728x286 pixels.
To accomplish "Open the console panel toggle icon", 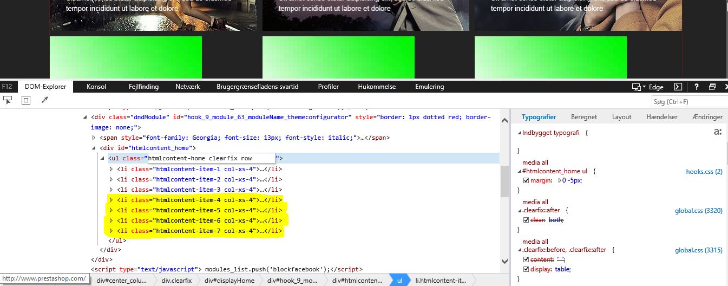I will (677, 87).
